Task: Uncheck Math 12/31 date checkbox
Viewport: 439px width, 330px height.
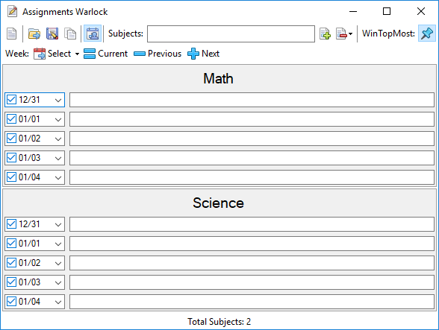Action: [x=11, y=100]
